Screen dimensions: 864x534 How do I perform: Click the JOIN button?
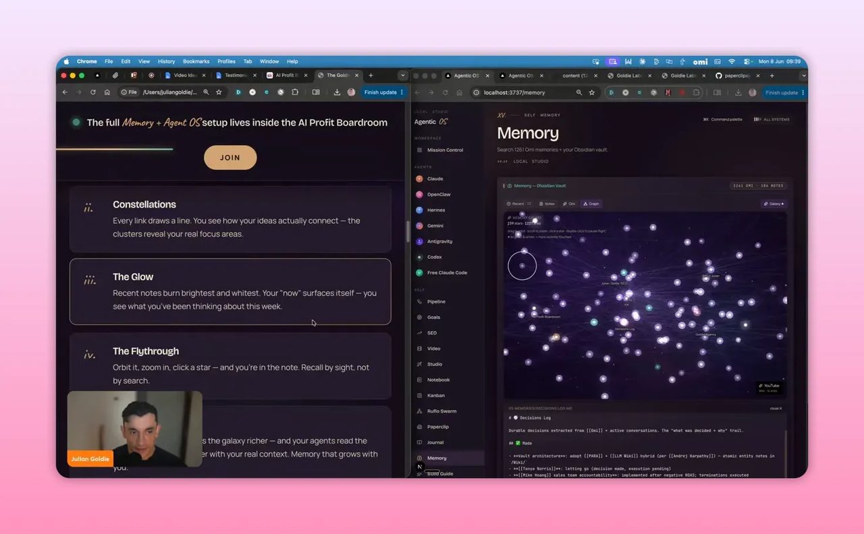pyautogui.click(x=230, y=157)
